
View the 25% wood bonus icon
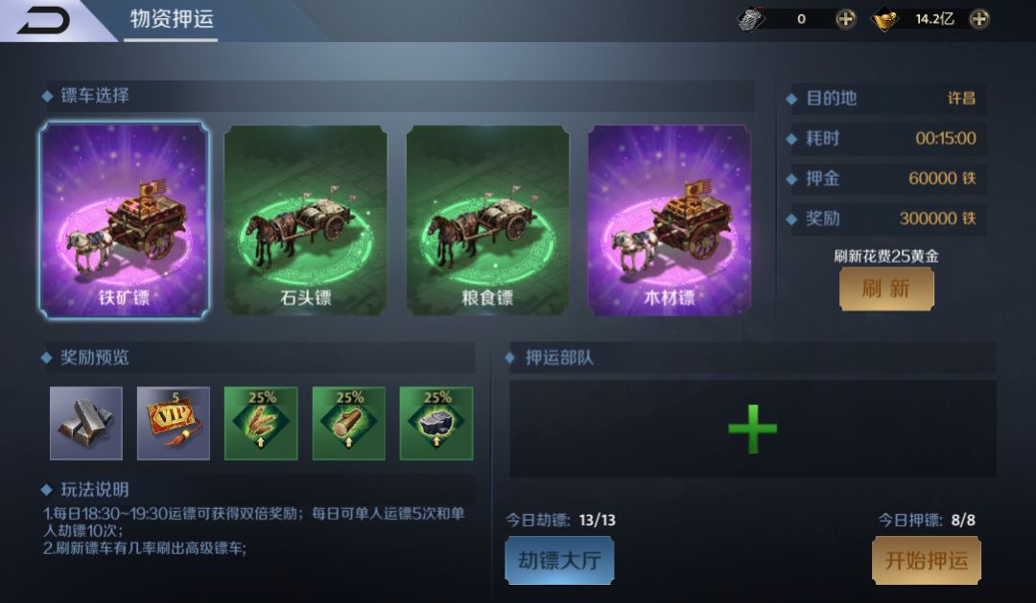348,424
